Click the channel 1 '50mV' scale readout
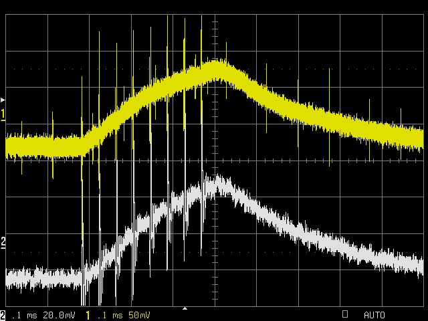The height and width of the screenshot is (321, 428). point(139,316)
